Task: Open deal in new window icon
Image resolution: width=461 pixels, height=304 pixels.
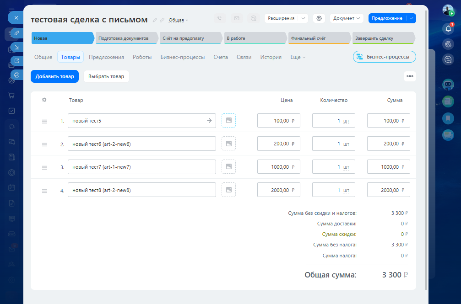Action: pyautogui.click(x=16, y=61)
